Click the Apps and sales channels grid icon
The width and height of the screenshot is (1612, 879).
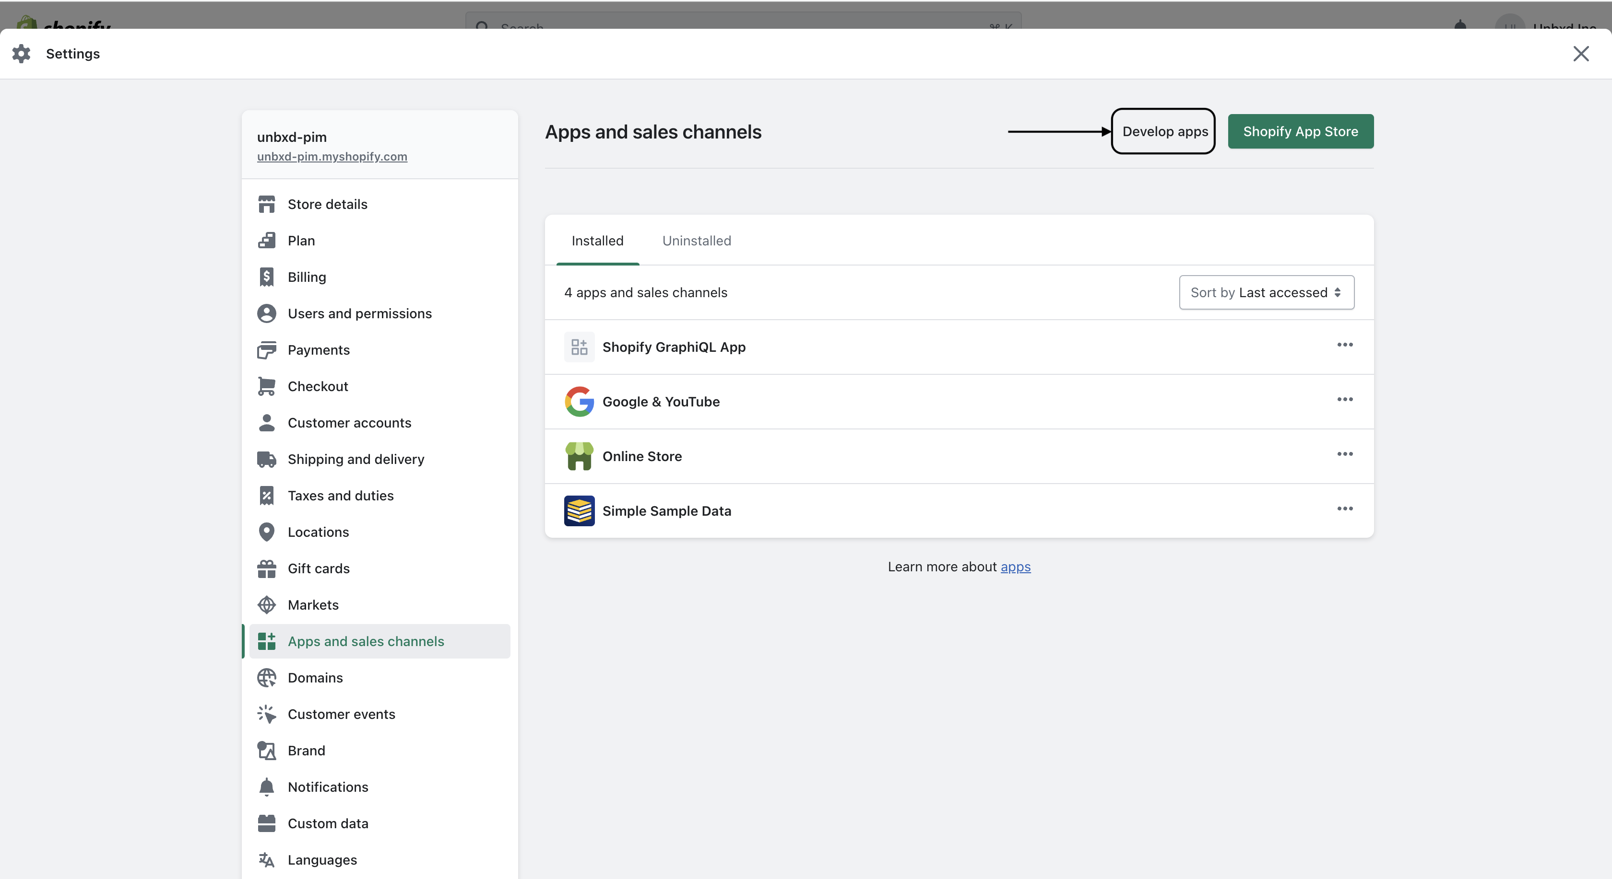point(267,641)
